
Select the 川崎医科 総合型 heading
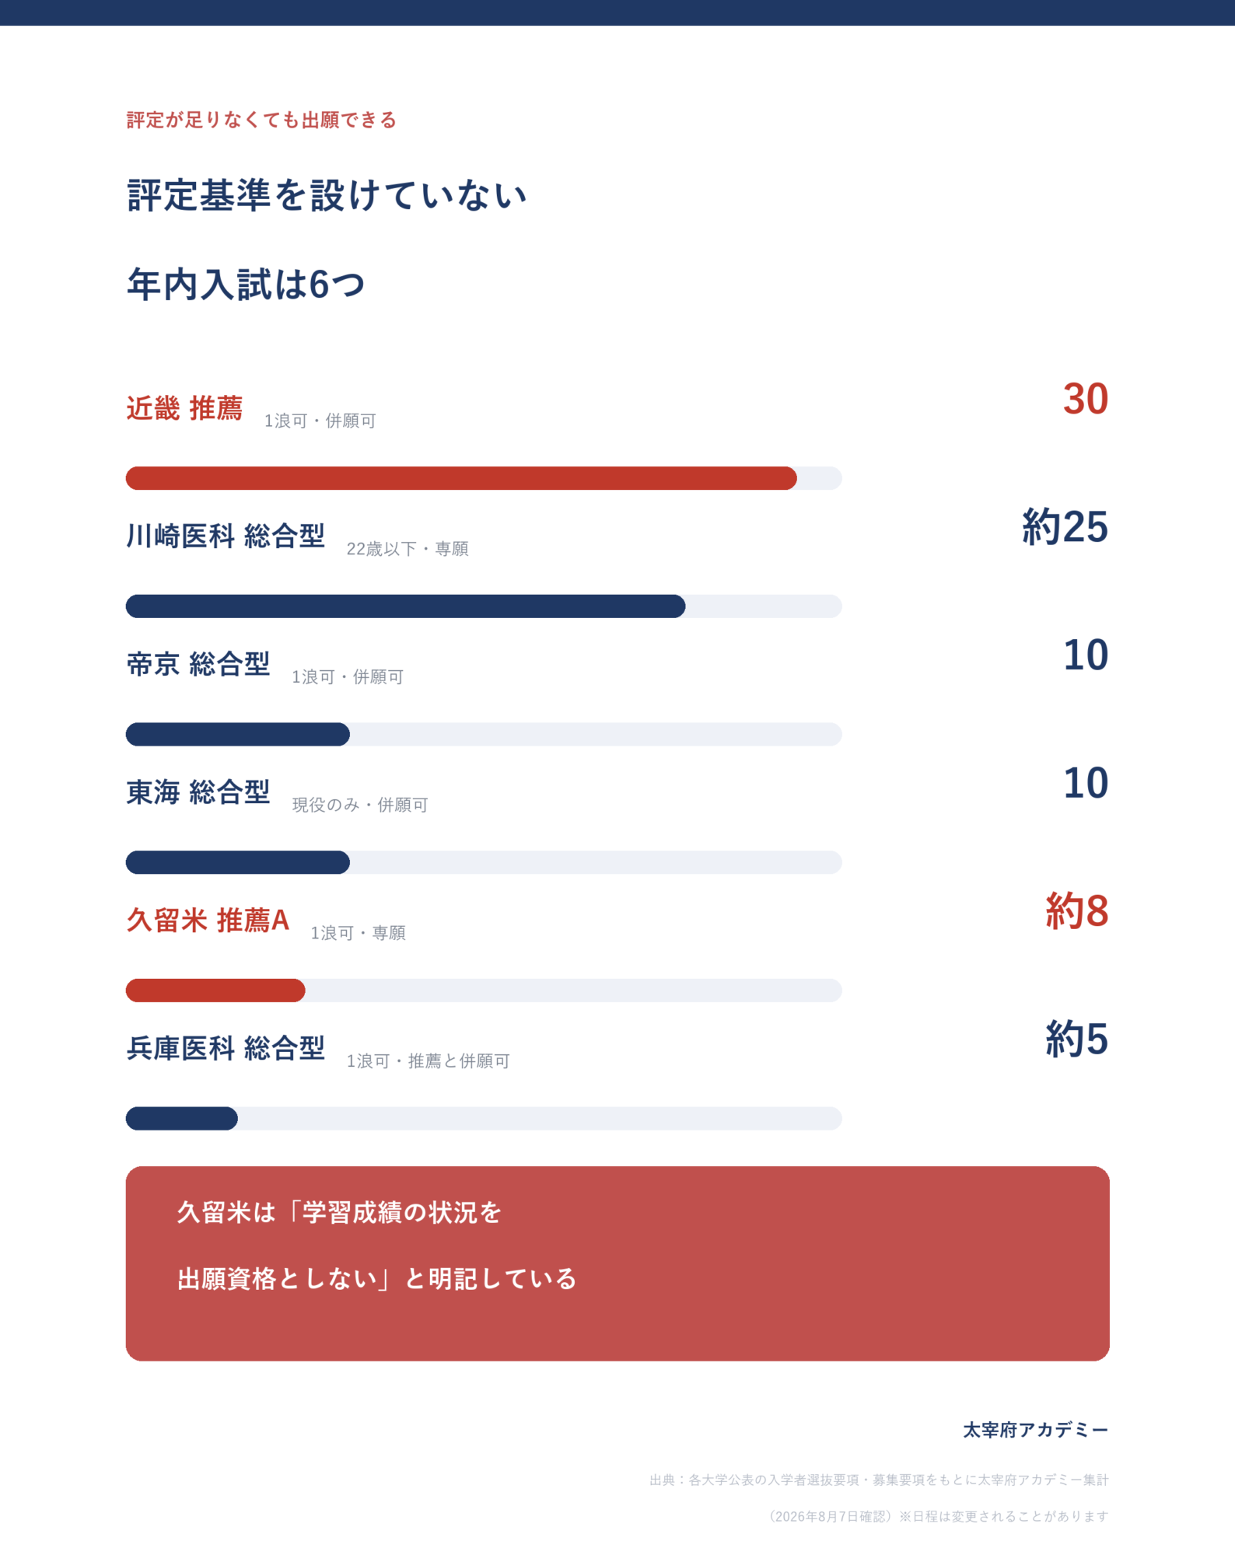point(226,536)
